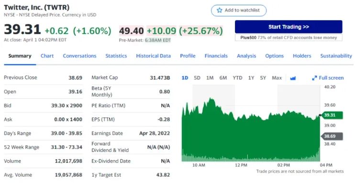Open the Conversations tab
Viewport: 355px width, 183px height.
[x=79, y=56]
